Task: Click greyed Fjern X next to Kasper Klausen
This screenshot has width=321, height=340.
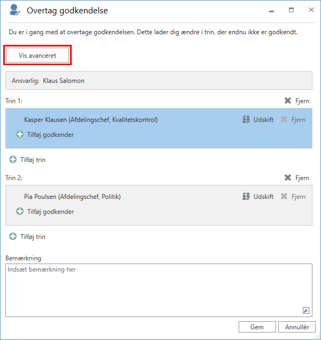Action: click(284, 119)
